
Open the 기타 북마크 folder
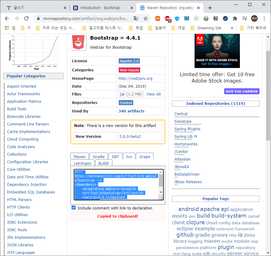253,28
